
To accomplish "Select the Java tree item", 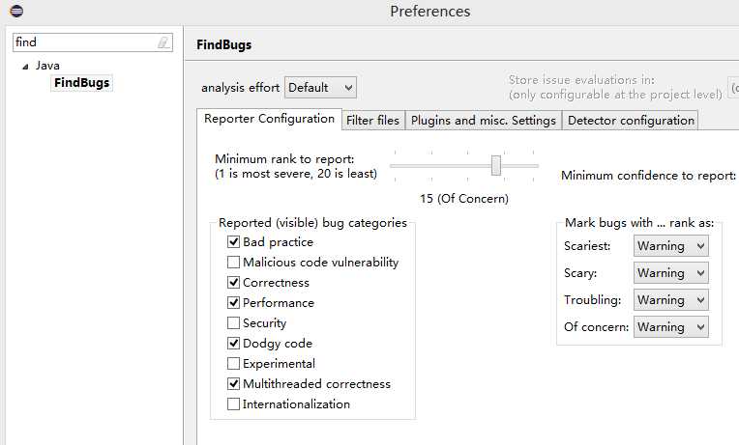I will 47,66.
